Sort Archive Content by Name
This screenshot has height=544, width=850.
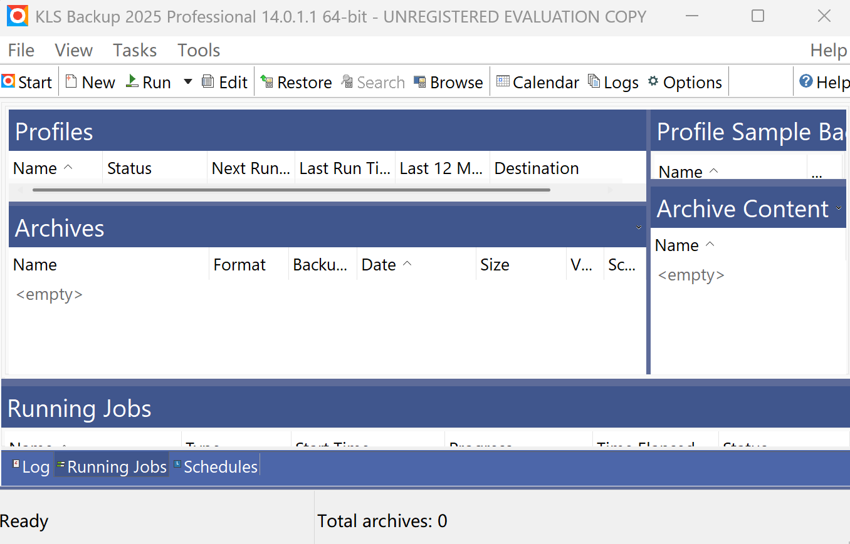point(750,245)
